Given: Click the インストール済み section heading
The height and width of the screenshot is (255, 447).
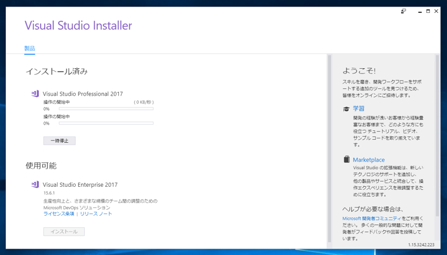Looking at the screenshot, I should point(56,71).
